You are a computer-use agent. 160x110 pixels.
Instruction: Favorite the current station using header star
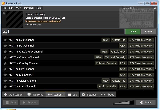[4, 13]
